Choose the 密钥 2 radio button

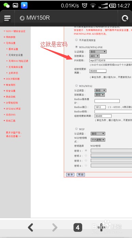point(86,155)
